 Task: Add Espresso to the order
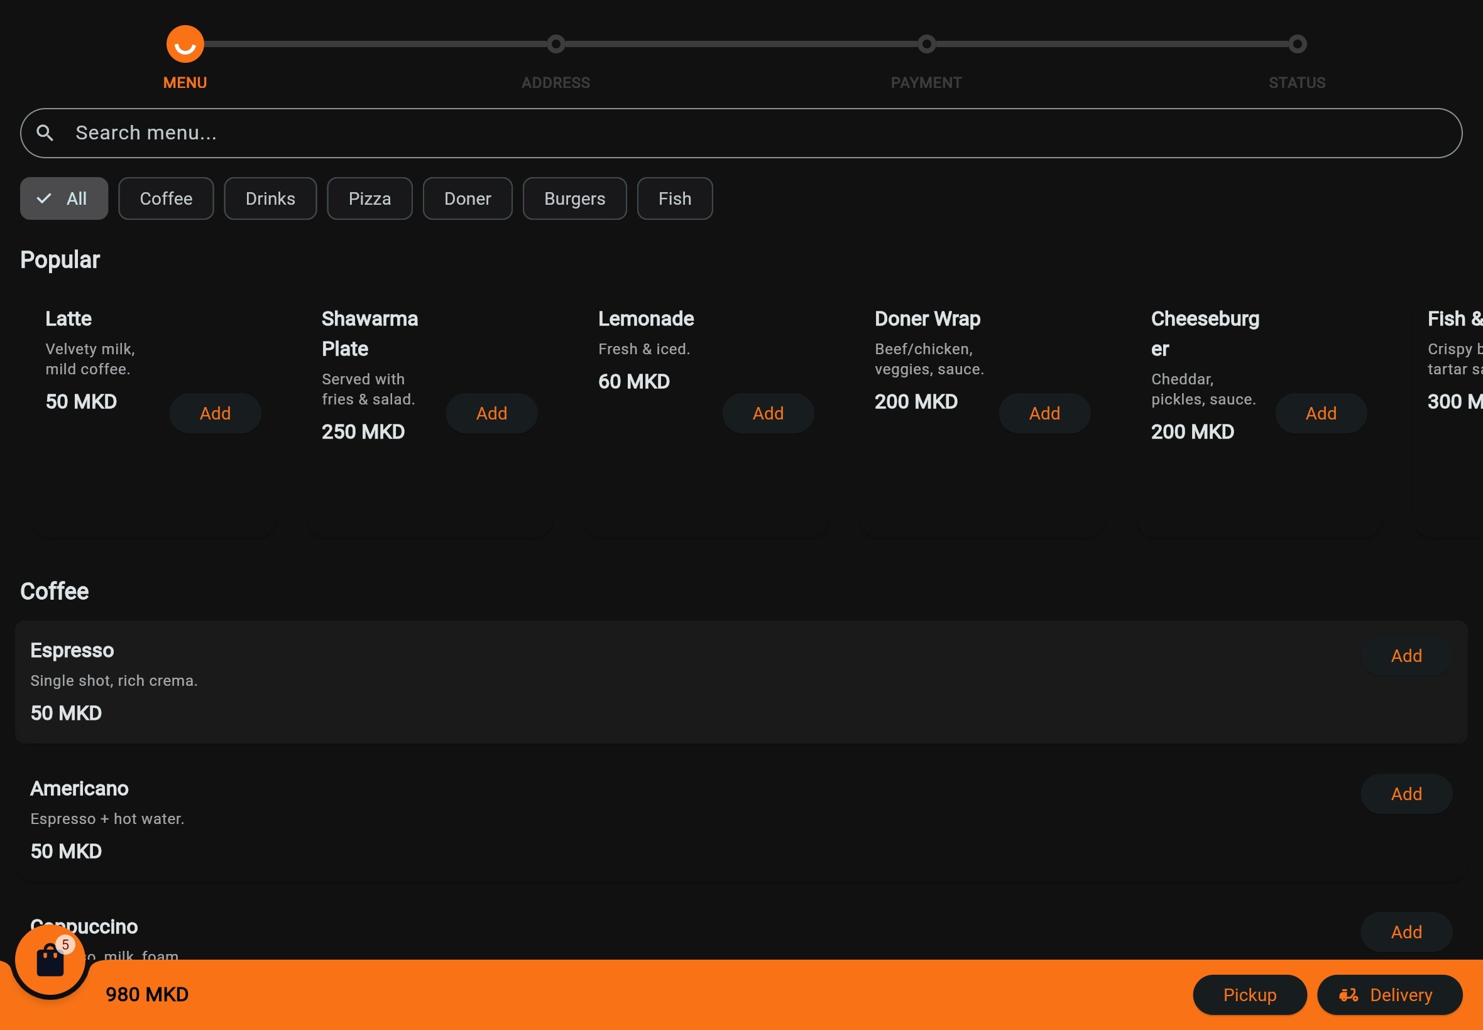pyautogui.click(x=1406, y=656)
